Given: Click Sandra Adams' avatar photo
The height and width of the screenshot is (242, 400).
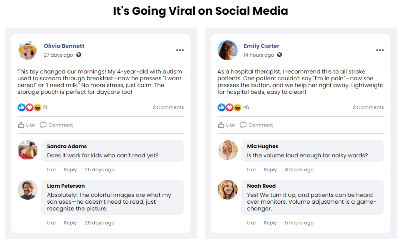Looking at the screenshot, I should click(x=28, y=150).
